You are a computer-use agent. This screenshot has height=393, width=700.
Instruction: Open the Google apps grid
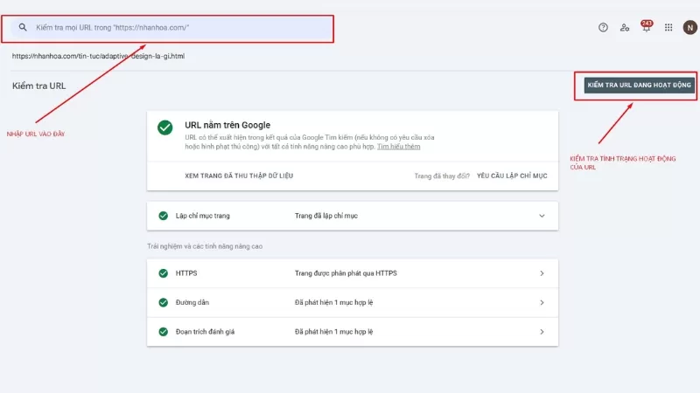point(668,28)
